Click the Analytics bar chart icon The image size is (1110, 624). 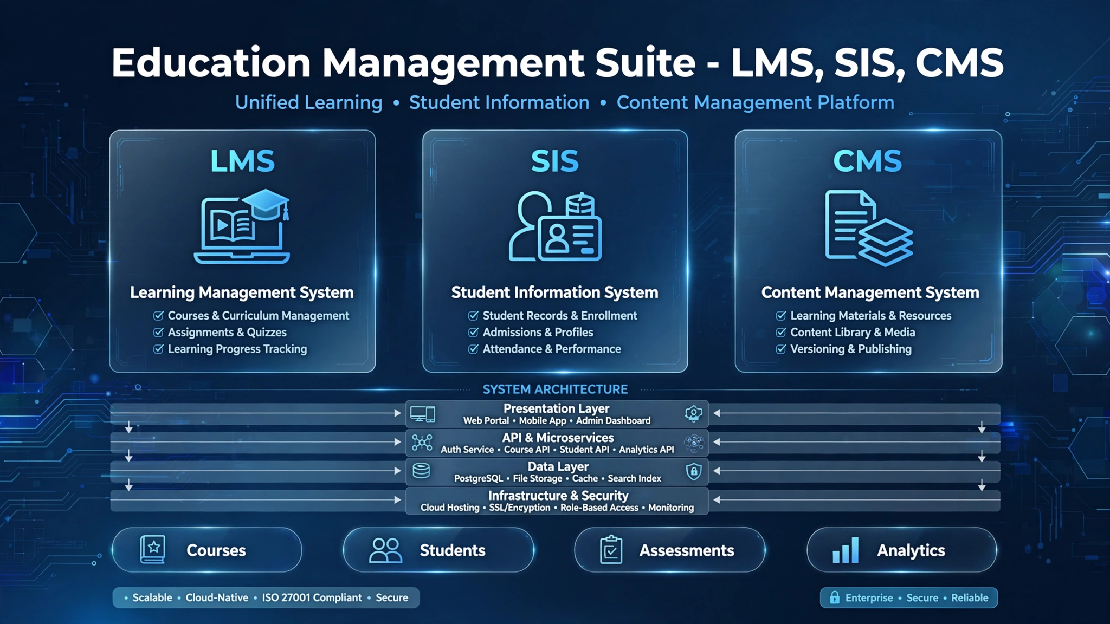coord(846,550)
